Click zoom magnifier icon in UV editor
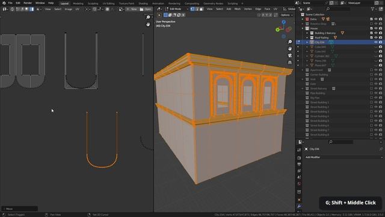The height and width of the screenshot is (217, 385). coord(148,17)
